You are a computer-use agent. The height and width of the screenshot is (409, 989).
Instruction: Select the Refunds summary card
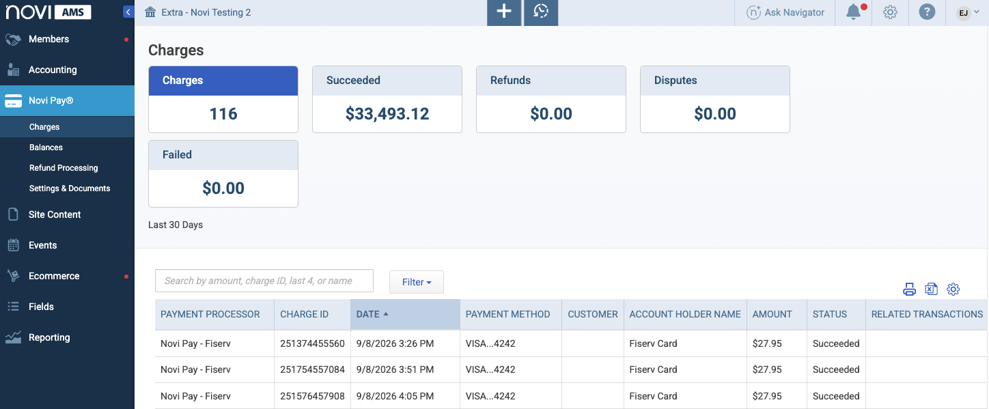coord(551,99)
